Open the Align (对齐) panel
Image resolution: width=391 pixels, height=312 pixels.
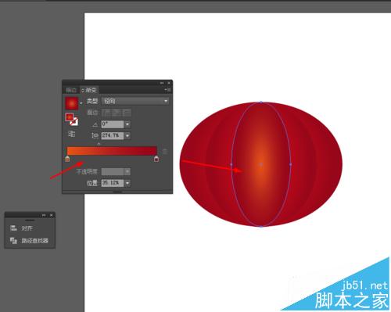pyautogui.click(x=27, y=228)
